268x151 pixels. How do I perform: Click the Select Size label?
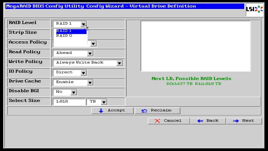25,101
